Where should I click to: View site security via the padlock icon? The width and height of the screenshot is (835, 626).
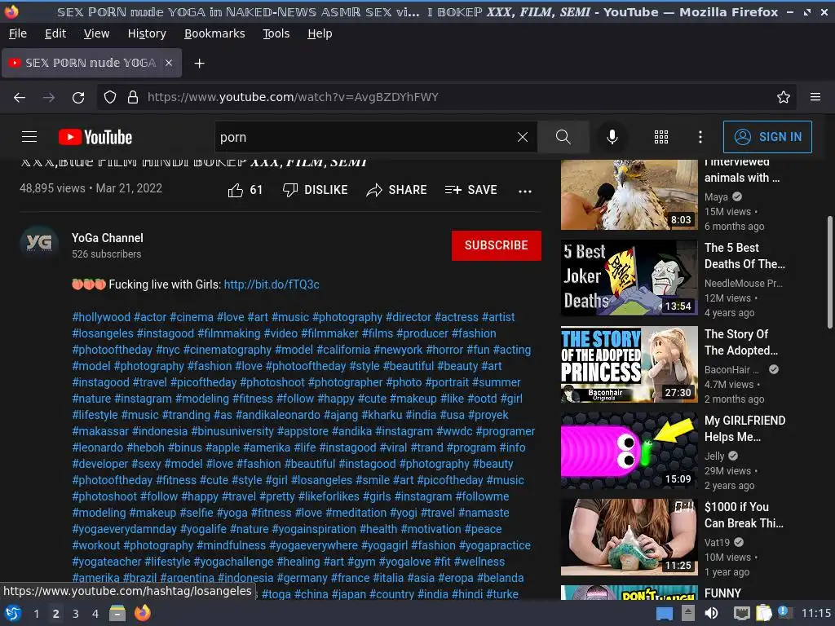point(133,98)
